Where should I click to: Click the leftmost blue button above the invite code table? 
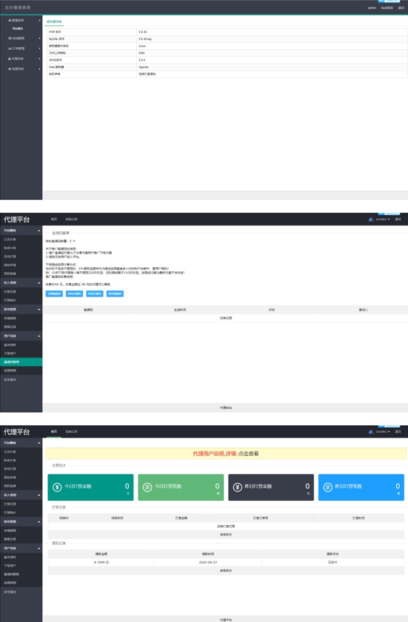click(54, 293)
